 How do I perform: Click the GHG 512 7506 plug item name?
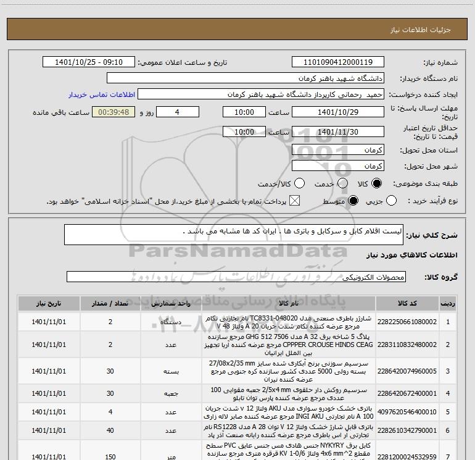[x=289, y=345]
